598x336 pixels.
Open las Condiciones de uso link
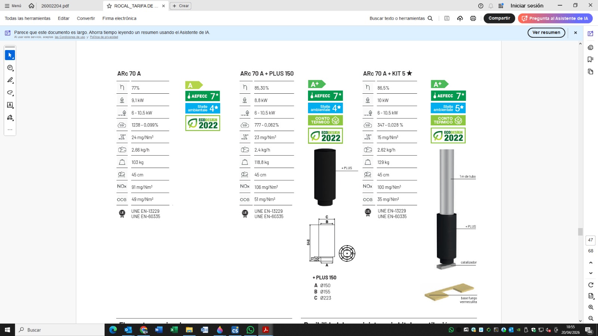point(70,37)
